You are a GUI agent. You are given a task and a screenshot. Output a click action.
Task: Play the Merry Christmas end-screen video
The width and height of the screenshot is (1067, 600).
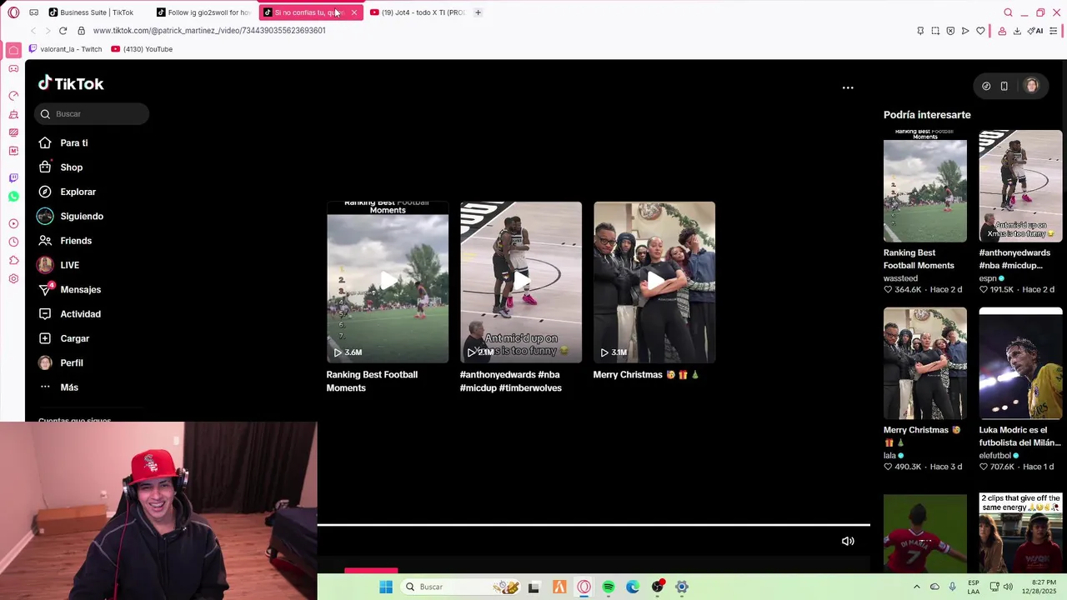click(654, 282)
